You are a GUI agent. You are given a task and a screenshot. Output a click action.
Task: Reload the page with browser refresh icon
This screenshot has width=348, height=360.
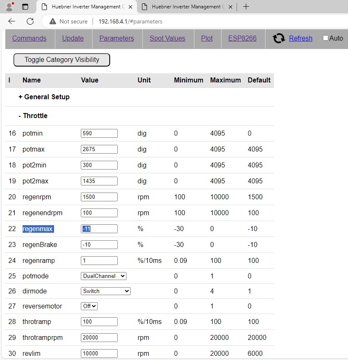tap(30, 21)
